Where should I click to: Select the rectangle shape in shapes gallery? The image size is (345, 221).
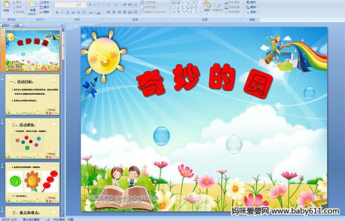pos(191,2)
